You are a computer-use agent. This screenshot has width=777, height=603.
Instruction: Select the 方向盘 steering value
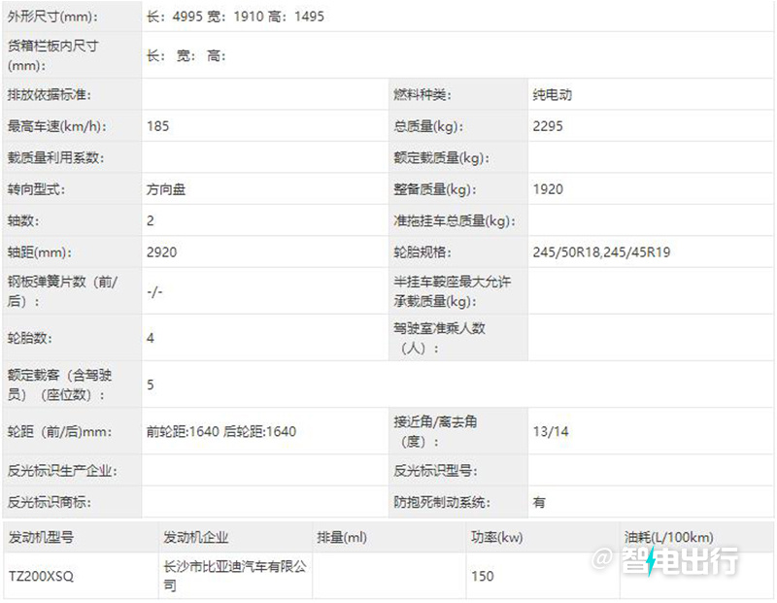point(165,188)
